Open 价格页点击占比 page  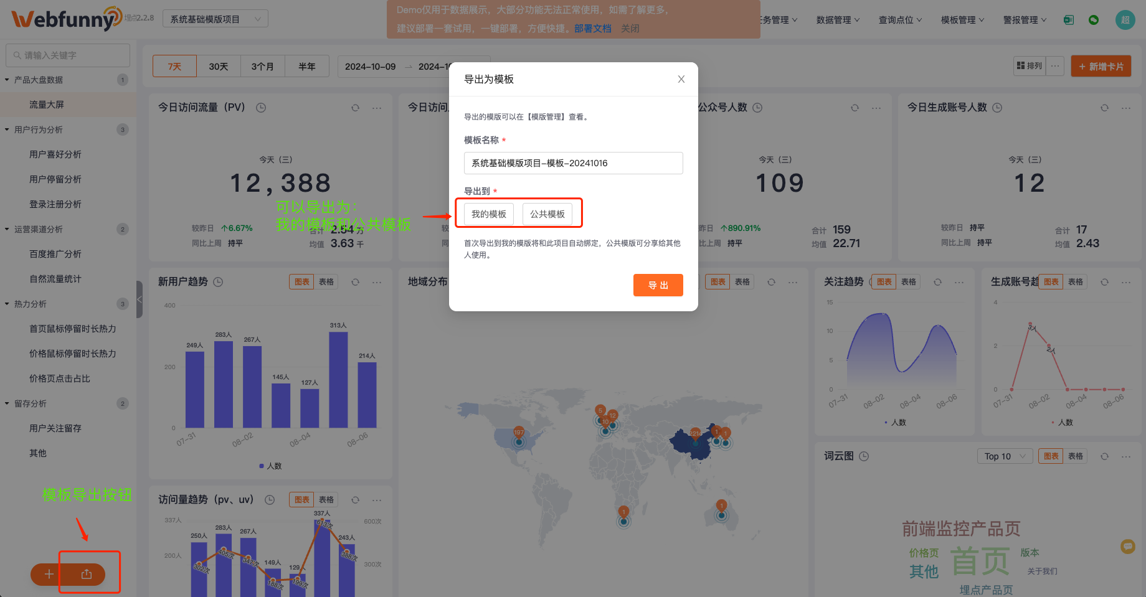[60, 378]
